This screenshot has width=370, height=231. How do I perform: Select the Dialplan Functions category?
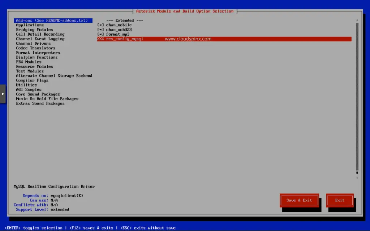pos(36,57)
